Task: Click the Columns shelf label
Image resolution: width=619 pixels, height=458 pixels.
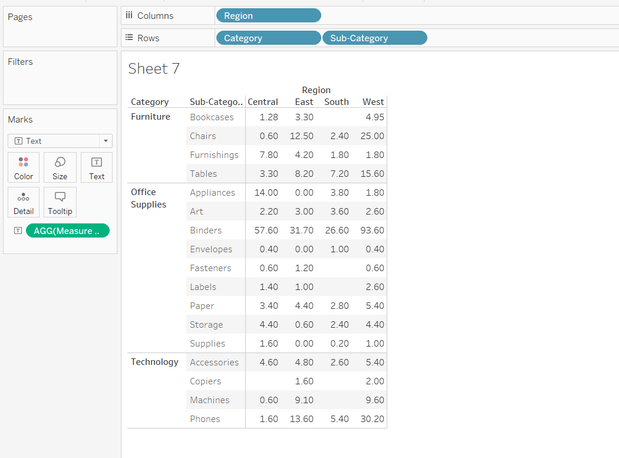Action: tap(155, 16)
